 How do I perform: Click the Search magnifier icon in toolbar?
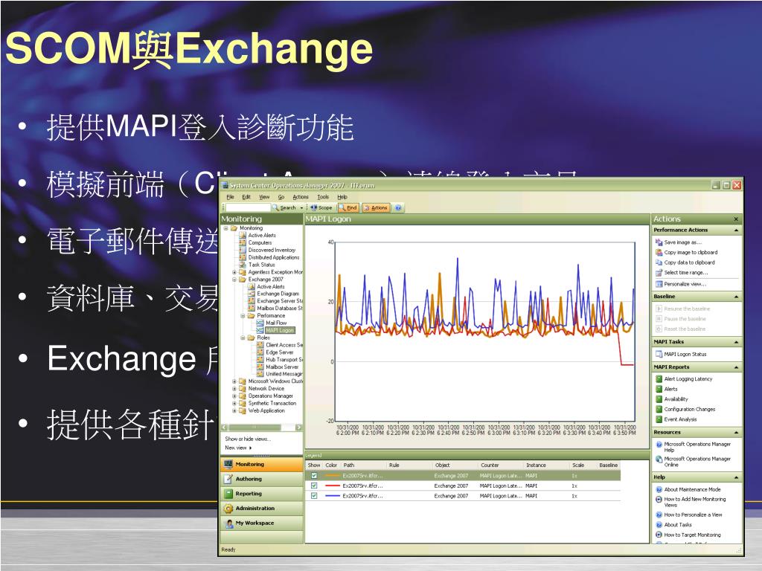(x=275, y=208)
